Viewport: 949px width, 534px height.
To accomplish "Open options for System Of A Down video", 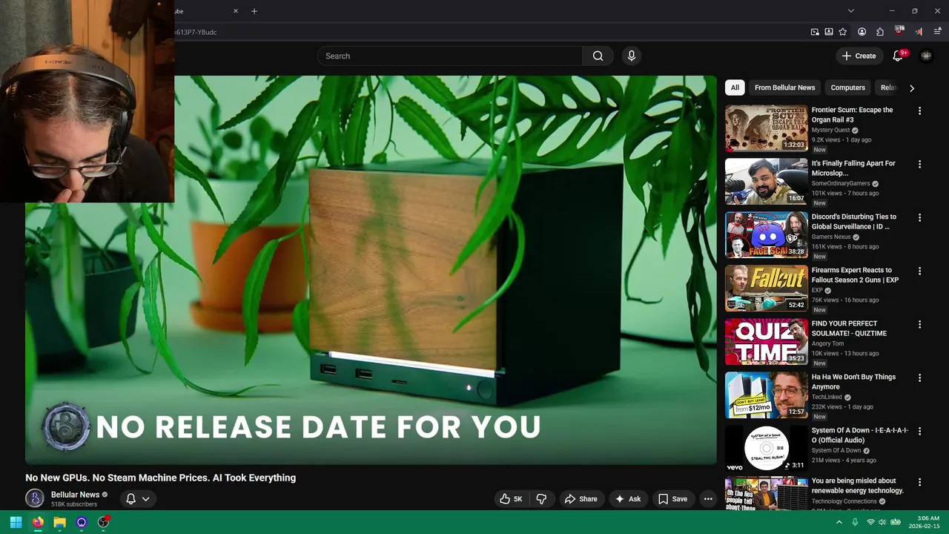I will 919,431.
